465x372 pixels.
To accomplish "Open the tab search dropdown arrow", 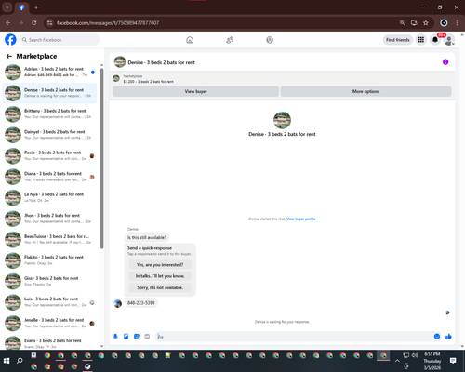I will [7, 7].
